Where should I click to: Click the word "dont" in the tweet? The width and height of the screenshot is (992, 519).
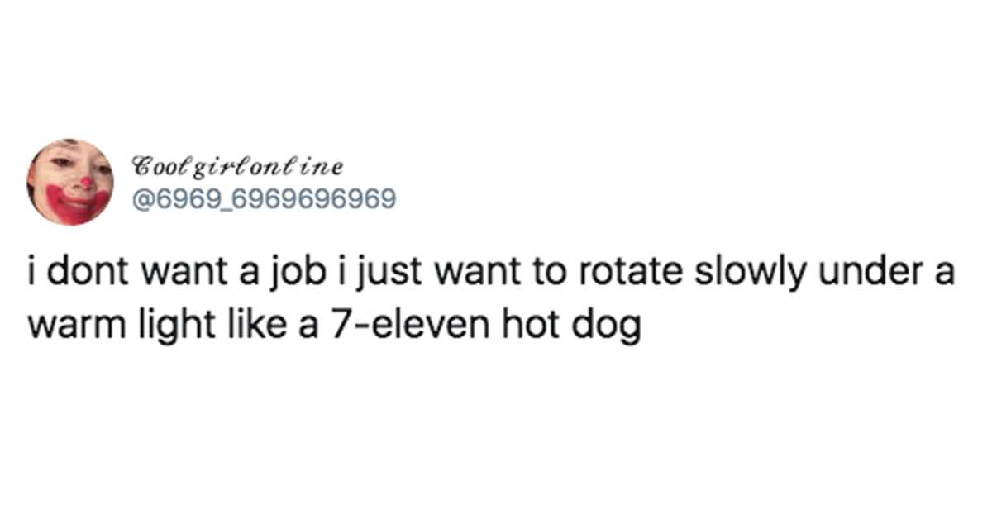click(x=79, y=276)
